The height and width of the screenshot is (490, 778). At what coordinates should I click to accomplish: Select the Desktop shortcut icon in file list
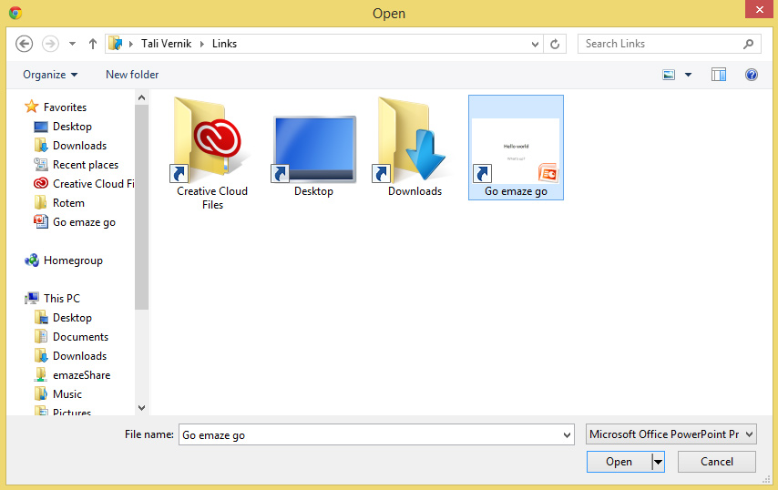[x=313, y=156]
